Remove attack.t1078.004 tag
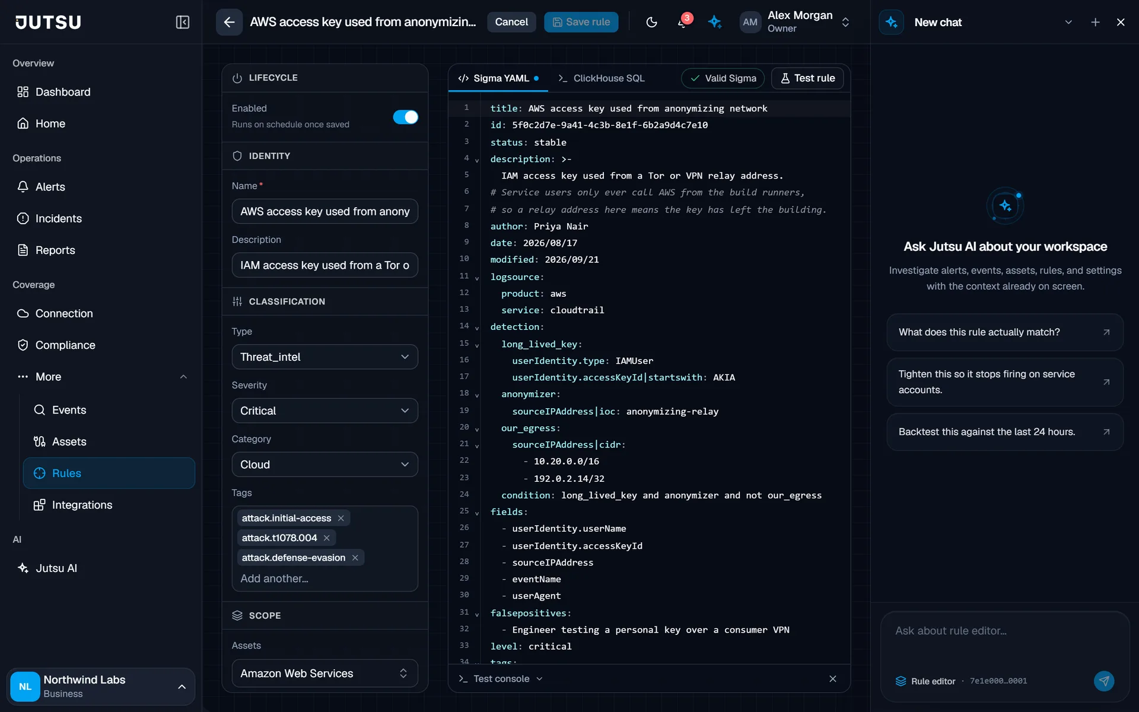 pos(327,538)
